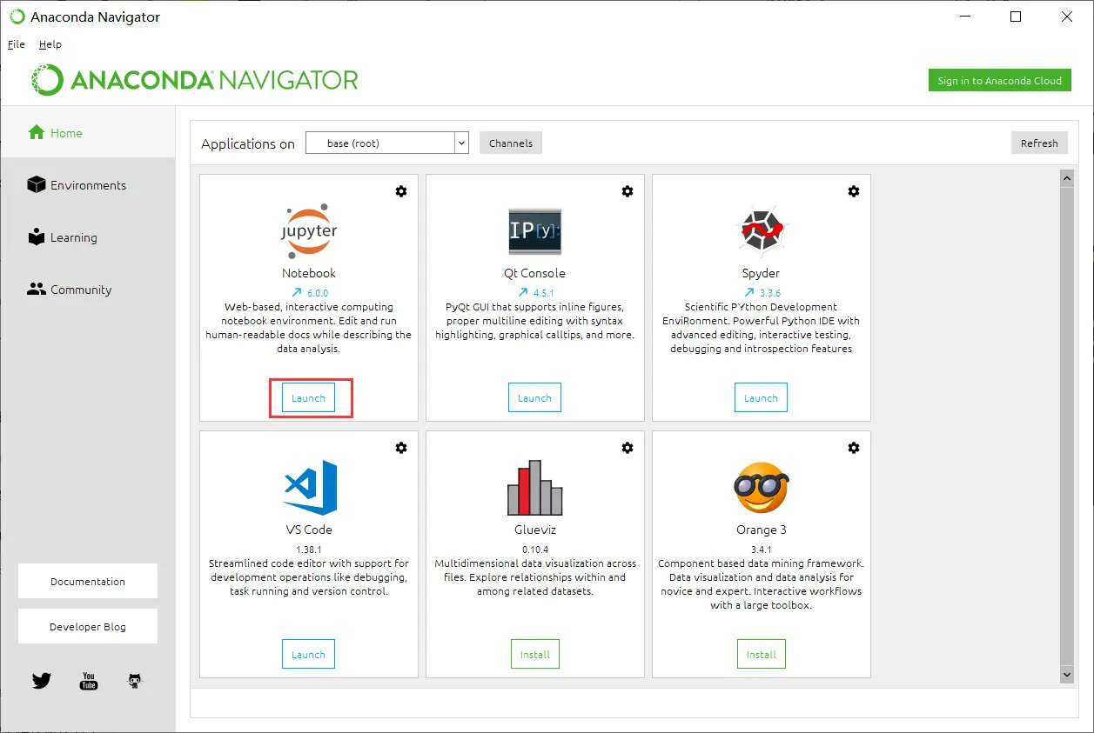Open the Channels button
The image size is (1094, 733).
(511, 143)
